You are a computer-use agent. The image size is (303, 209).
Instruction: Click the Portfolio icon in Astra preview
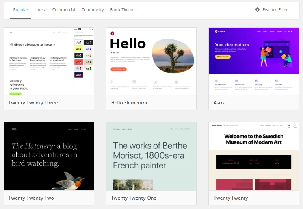pyautogui.click(x=277, y=81)
